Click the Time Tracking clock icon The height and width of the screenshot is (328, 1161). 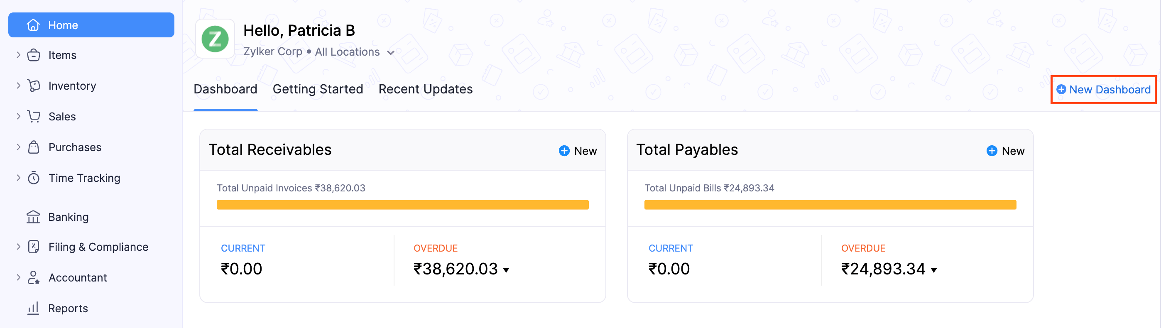[34, 178]
